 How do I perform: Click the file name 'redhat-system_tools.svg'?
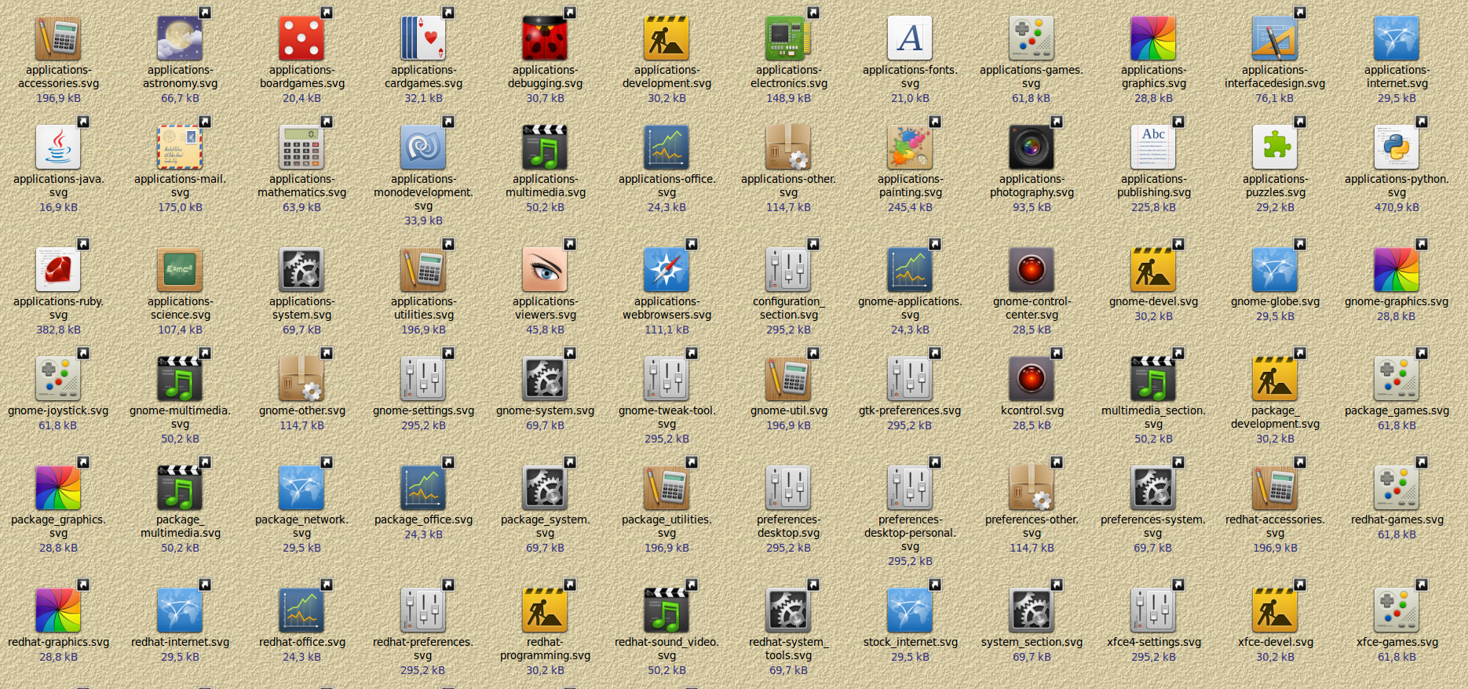tap(788, 648)
